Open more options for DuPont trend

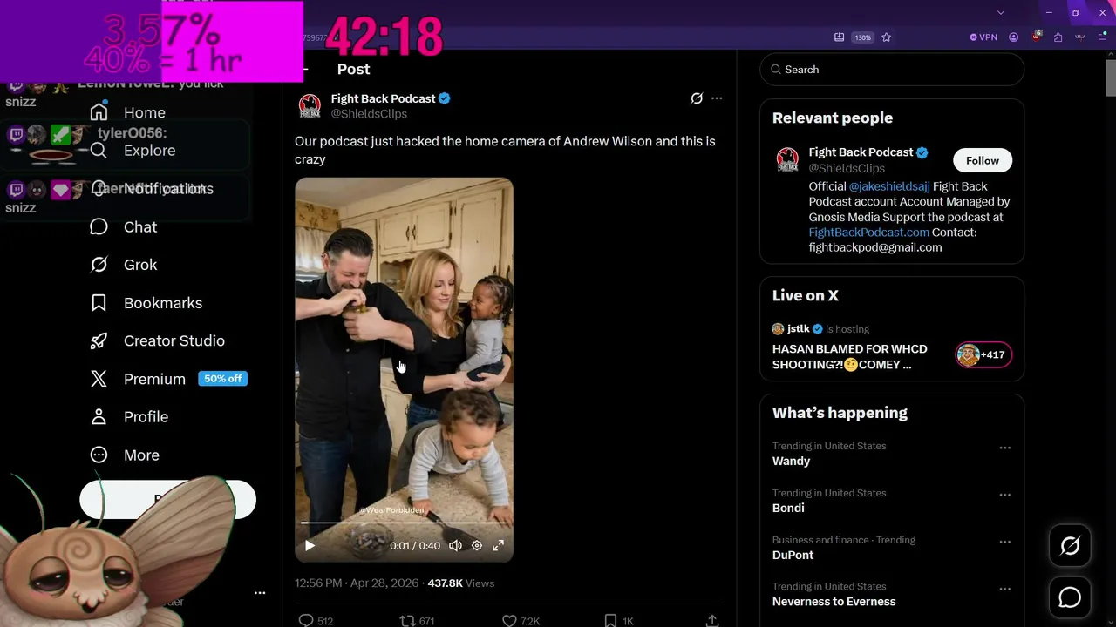coord(1004,542)
